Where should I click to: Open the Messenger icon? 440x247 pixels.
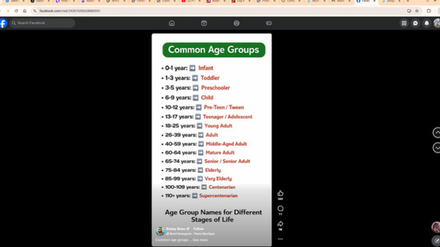click(x=416, y=24)
